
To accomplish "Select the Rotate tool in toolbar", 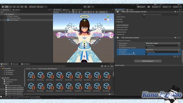I will coord(11,7).
